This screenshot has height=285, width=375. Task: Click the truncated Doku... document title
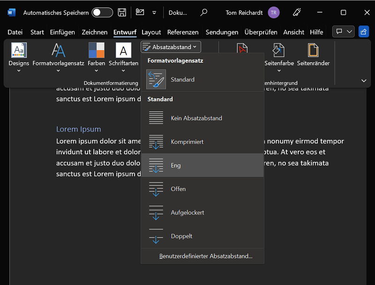pyautogui.click(x=178, y=13)
